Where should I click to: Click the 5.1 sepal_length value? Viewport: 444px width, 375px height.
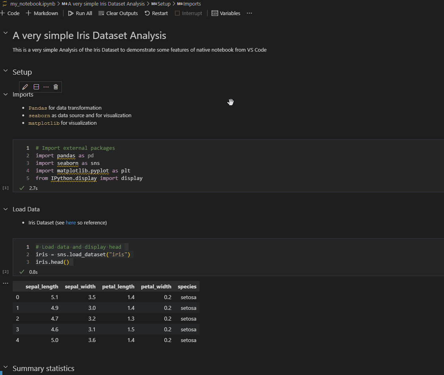[x=55, y=297]
